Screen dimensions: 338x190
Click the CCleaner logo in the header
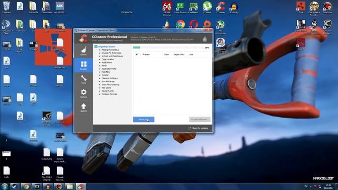click(83, 38)
